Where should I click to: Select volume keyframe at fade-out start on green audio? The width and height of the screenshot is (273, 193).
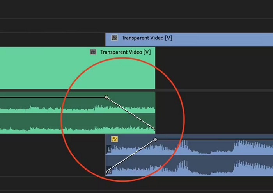coord(106,97)
